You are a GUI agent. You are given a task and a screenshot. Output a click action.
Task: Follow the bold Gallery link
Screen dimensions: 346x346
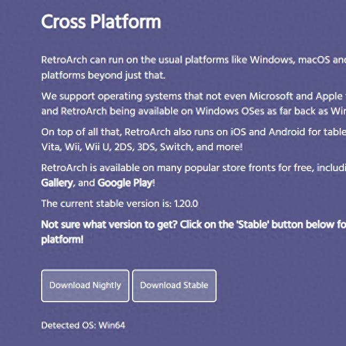coord(57,183)
